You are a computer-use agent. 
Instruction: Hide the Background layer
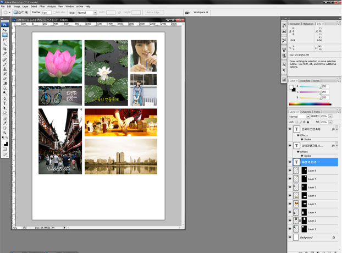[x=290, y=237]
